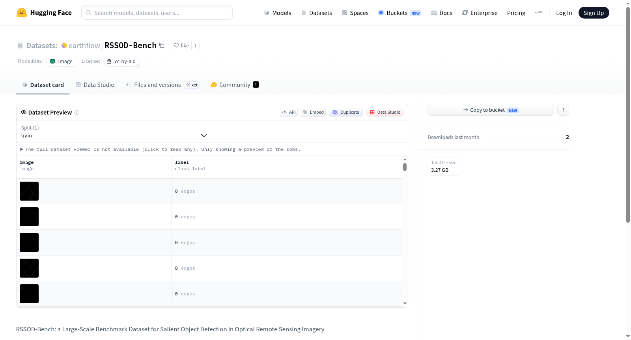Image resolution: width=631 pixels, height=340 pixels.
Task: Click the API button
Action: click(289, 112)
